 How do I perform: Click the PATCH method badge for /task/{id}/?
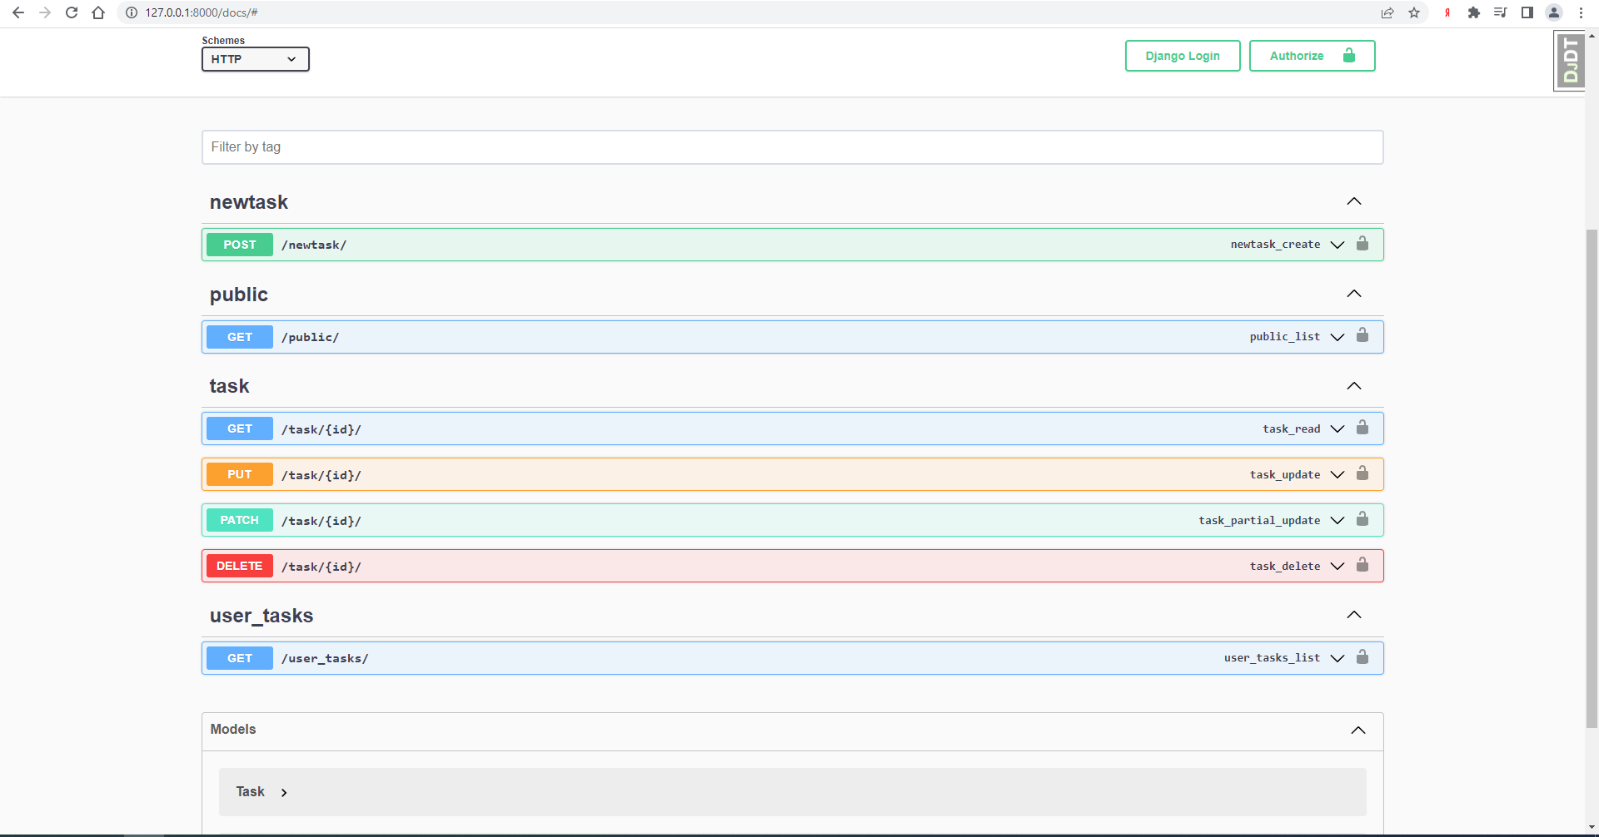pos(240,520)
